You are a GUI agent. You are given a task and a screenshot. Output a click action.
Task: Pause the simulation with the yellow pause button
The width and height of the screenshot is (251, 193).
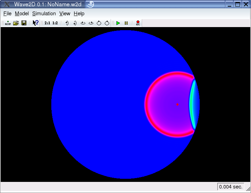[126, 23]
